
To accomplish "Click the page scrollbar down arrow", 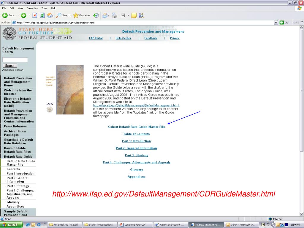I will pos(302,214).
